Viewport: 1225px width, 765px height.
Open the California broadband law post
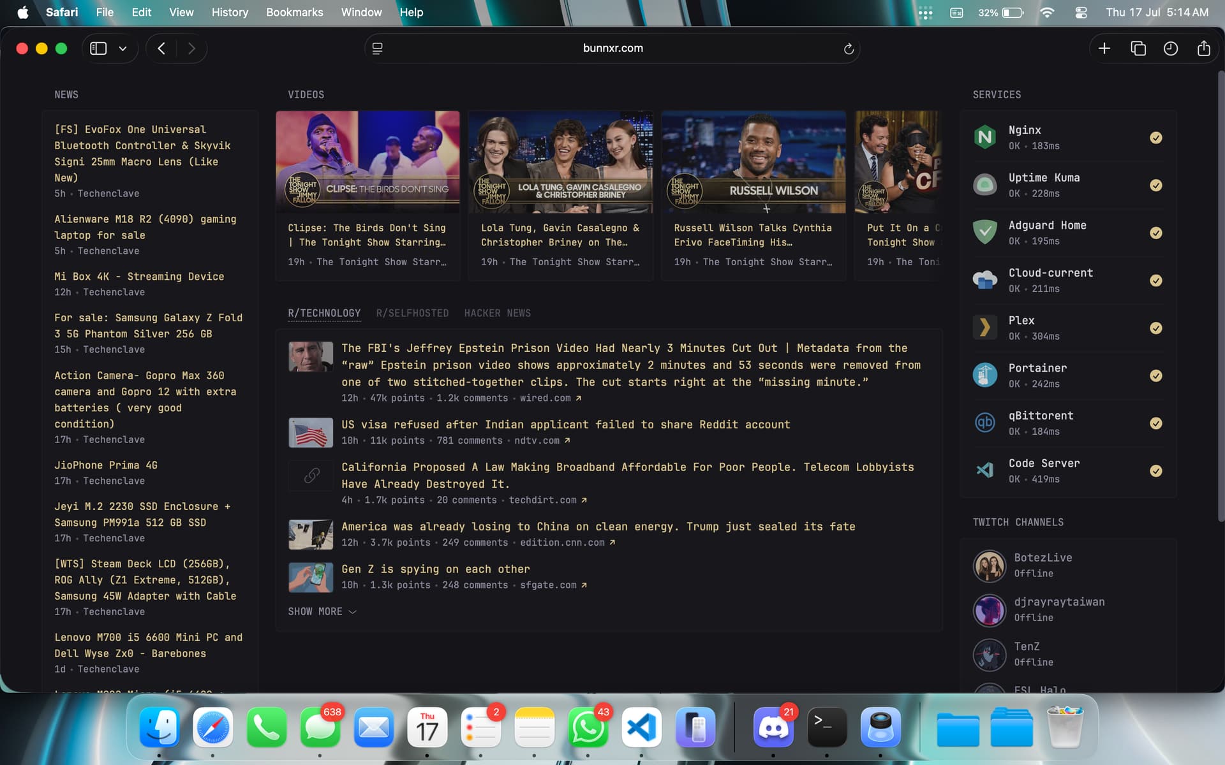tap(628, 476)
